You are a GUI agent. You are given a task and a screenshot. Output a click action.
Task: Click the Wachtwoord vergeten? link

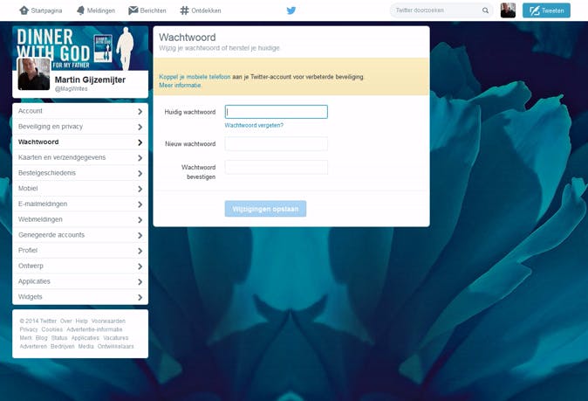pyautogui.click(x=254, y=126)
